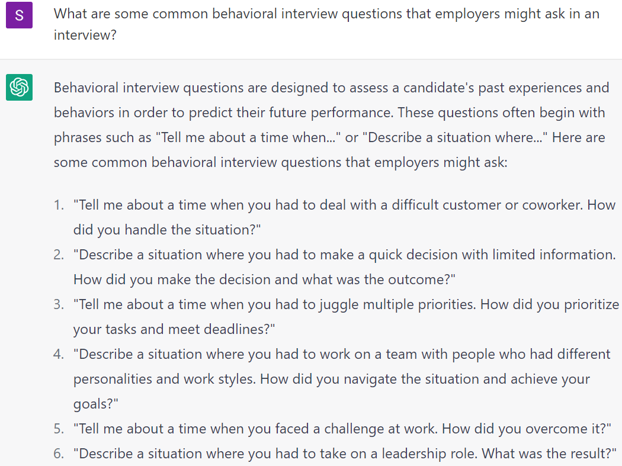This screenshot has height=466, width=622.
Task: Select list item 3 about juggling priorities
Action: pyautogui.click(x=346, y=317)
